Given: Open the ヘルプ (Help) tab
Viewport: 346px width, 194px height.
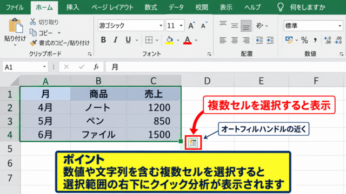Looking at the screenshot, I should click(252, 8).
